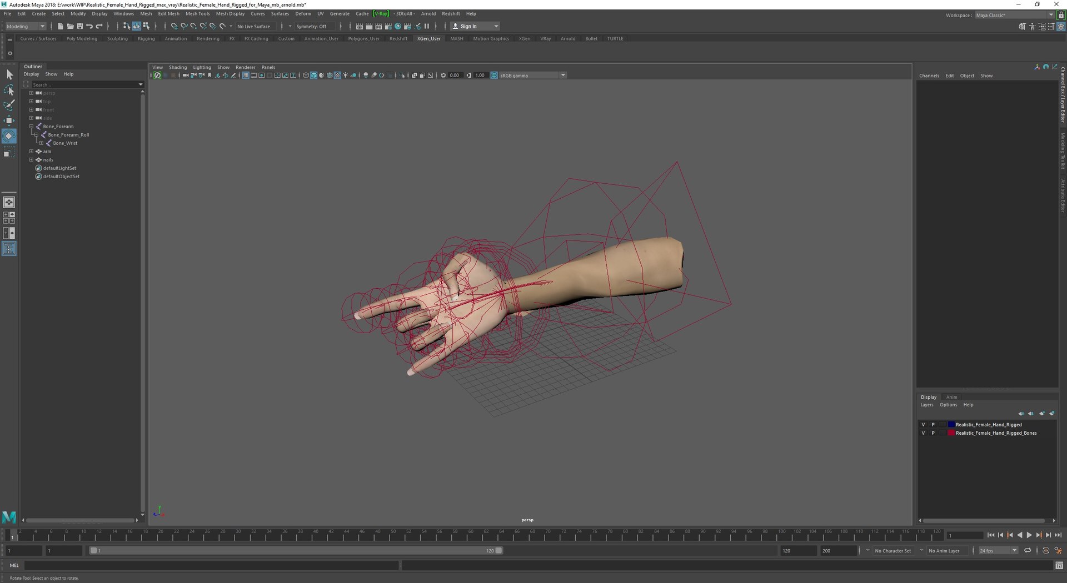Viewport: 1067px width, 583px height.
Task: Toggle playback looping mode
Action: coord(1028,551)
